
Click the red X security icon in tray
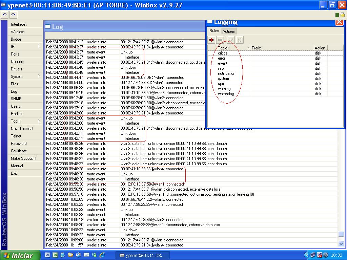coord(319,255)
